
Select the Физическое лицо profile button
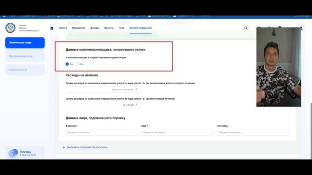(25, 43)
